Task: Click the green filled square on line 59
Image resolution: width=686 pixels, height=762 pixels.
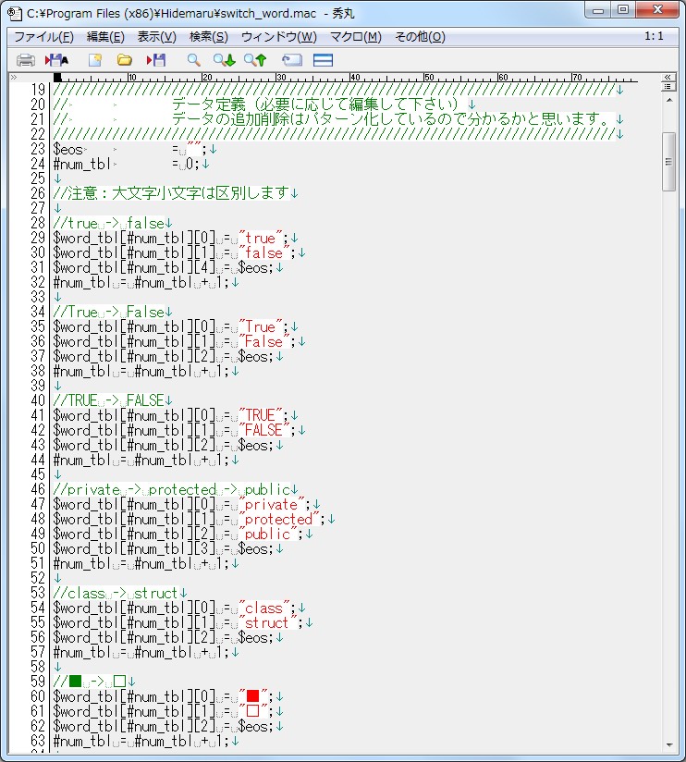Action: pos(75,682)
